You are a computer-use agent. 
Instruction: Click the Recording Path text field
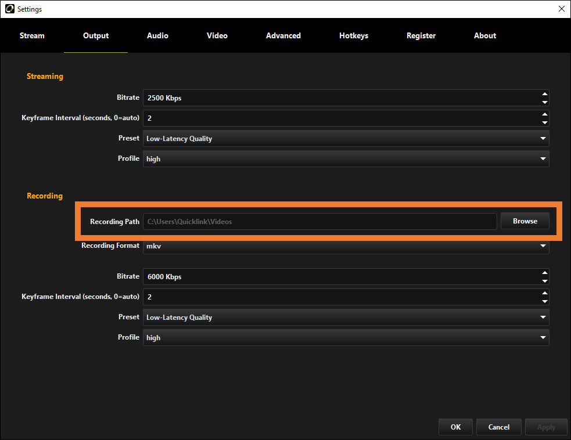coord(319,222)
